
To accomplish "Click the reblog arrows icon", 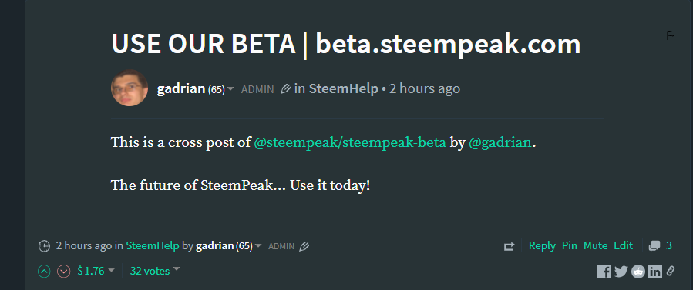I will 509,246.
